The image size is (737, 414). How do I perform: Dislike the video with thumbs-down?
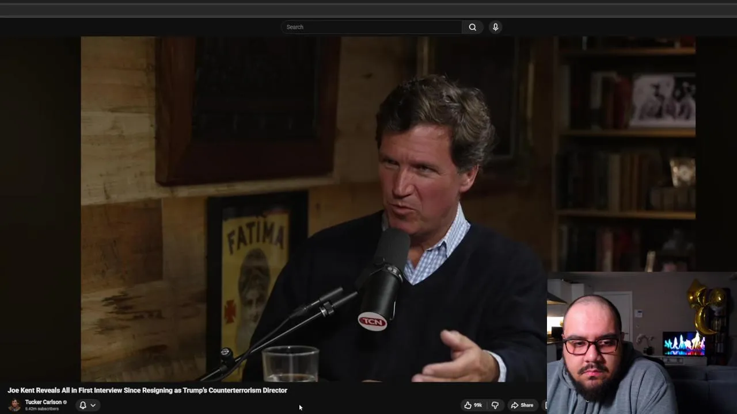coord(495,405)
